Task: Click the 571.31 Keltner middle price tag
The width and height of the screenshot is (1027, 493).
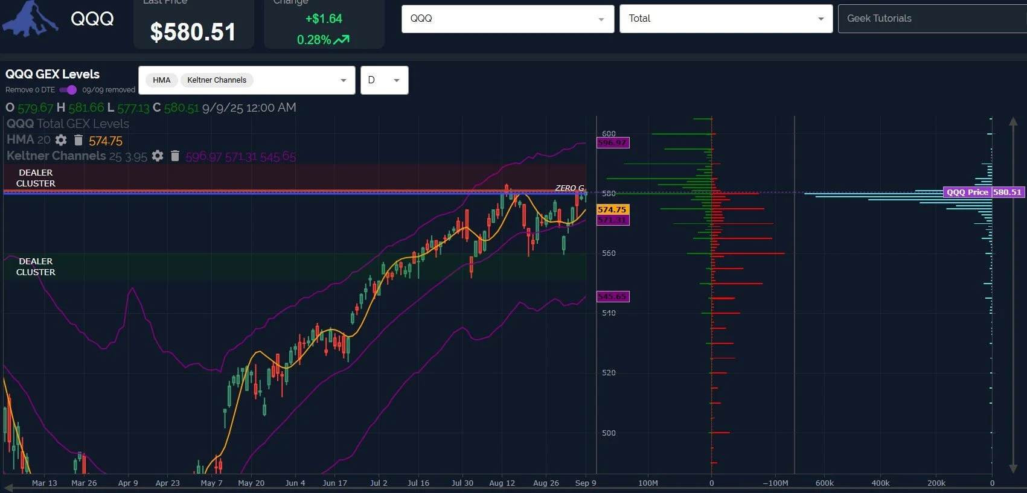Action: click(x=613, y=220)
